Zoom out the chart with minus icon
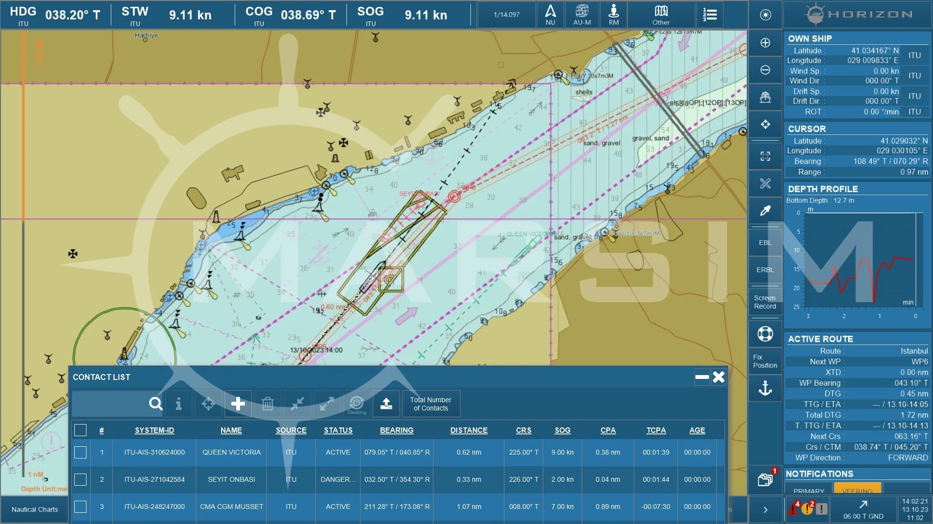This screenshot has height=524, width=933. click(765, 70)
